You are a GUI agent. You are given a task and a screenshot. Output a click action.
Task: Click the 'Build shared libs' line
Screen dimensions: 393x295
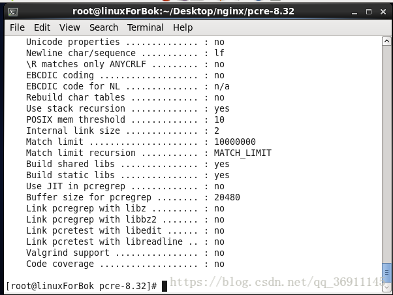click(x=128, y=164)
